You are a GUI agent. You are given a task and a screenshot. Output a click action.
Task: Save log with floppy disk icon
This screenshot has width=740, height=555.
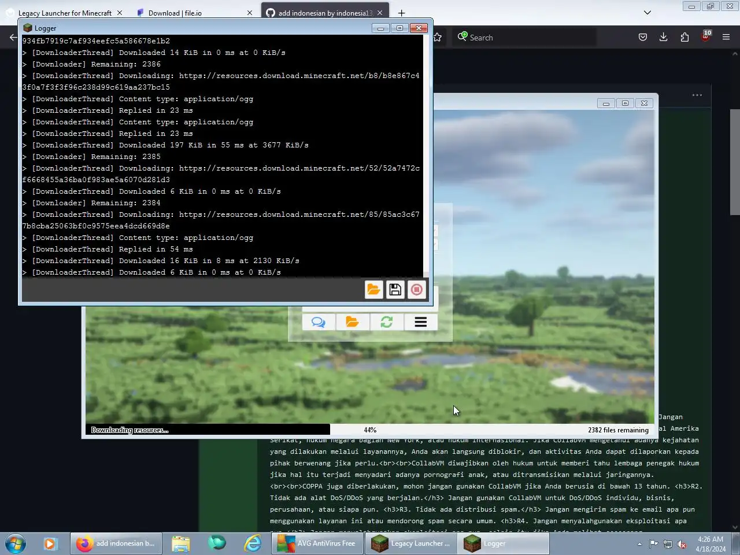(395, 290)
